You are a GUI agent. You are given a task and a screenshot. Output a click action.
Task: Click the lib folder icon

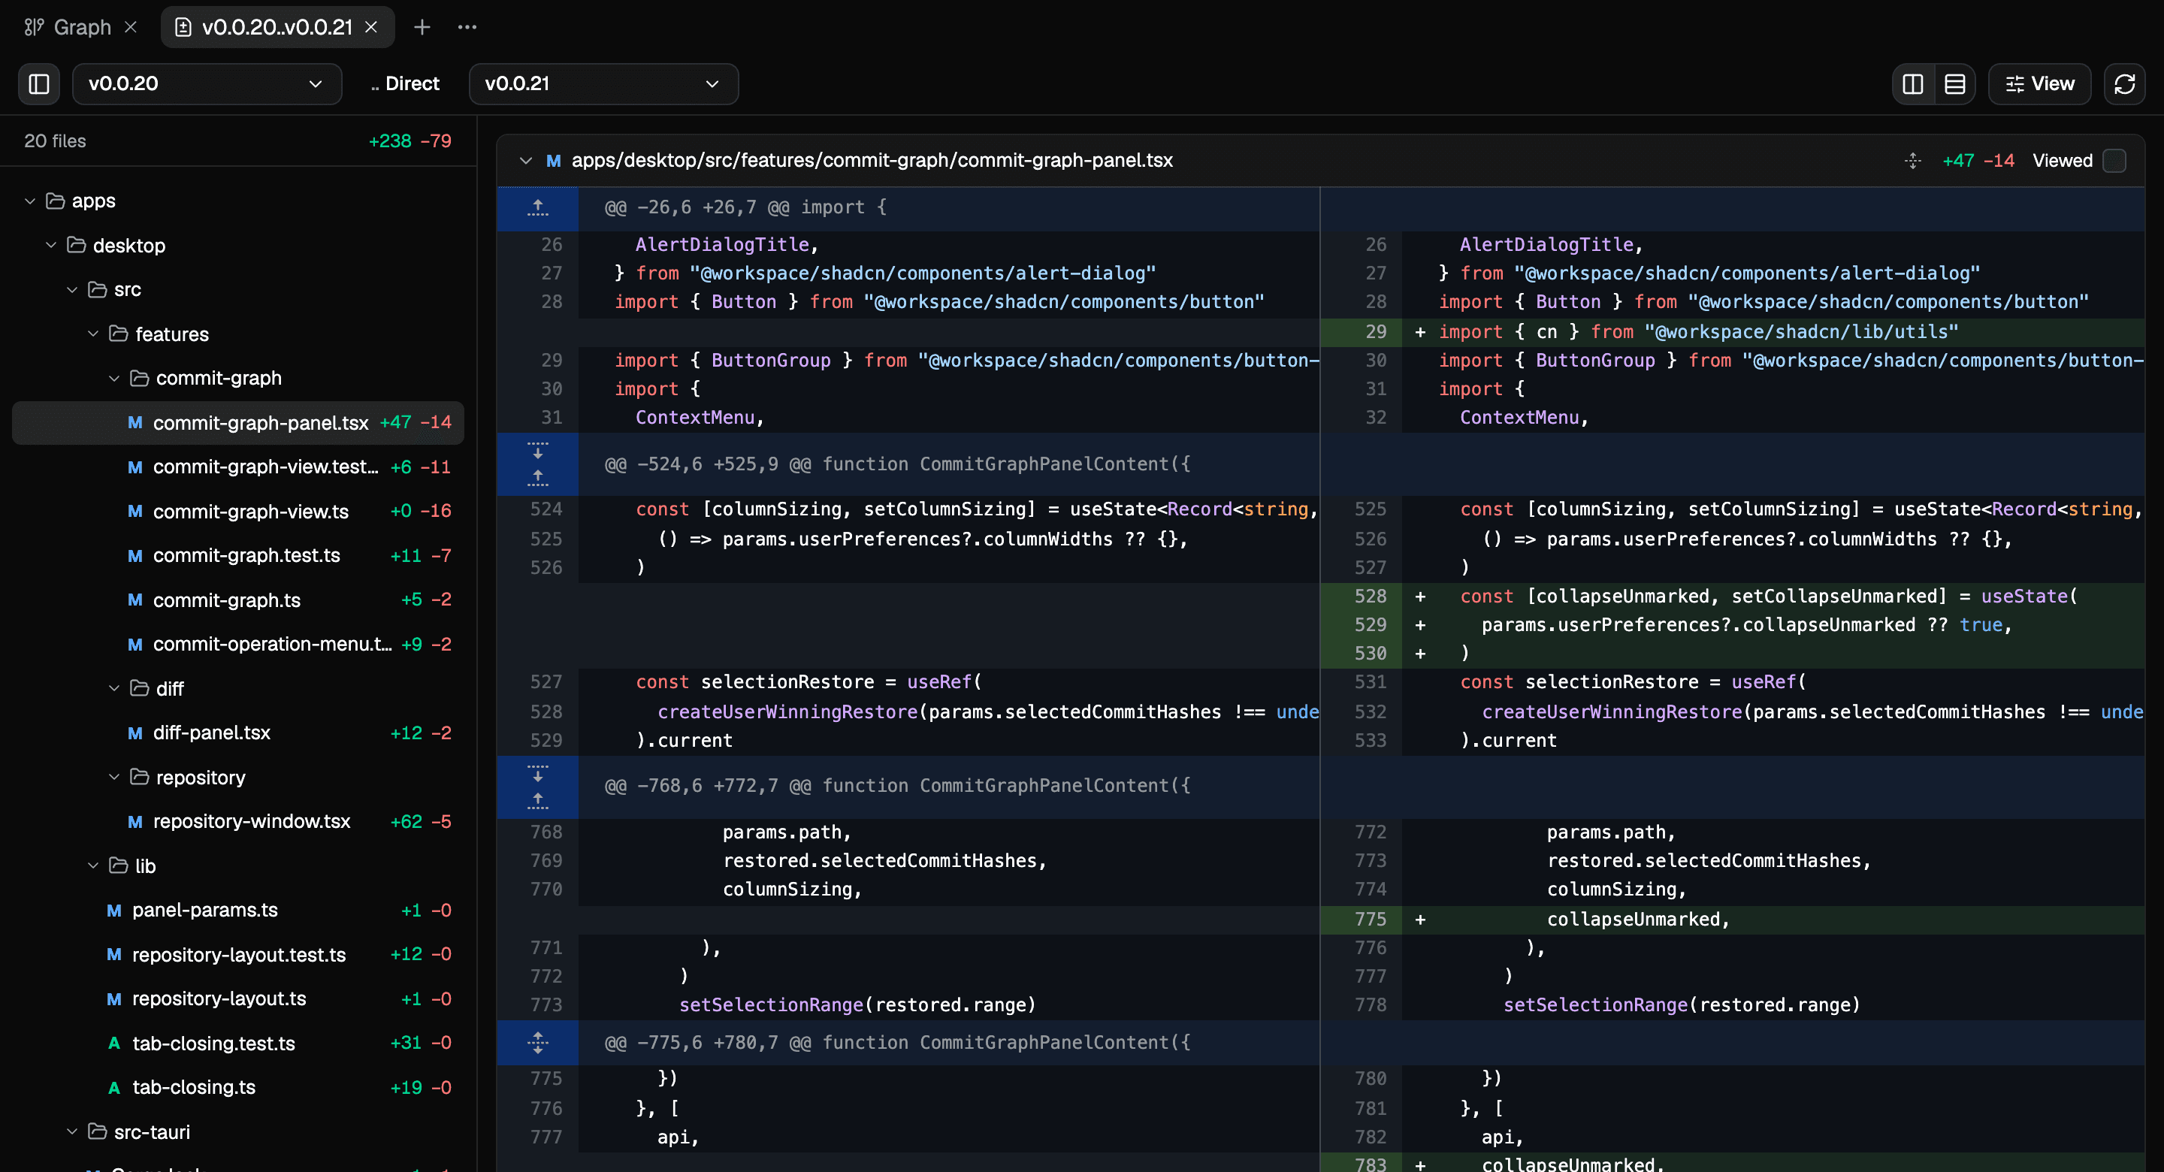tap(119, 865)
